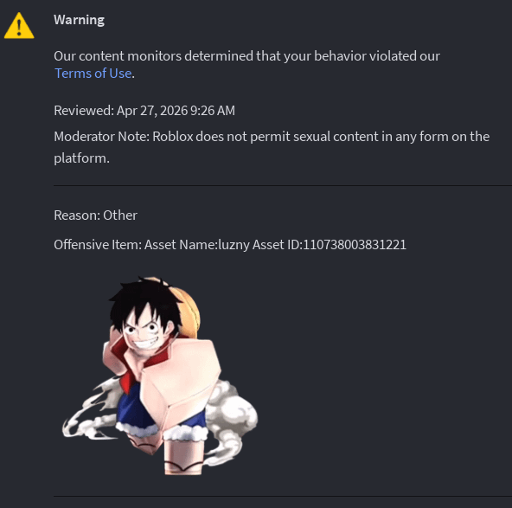Click the asset name luzny
The image size is (512, 508).
234,245
